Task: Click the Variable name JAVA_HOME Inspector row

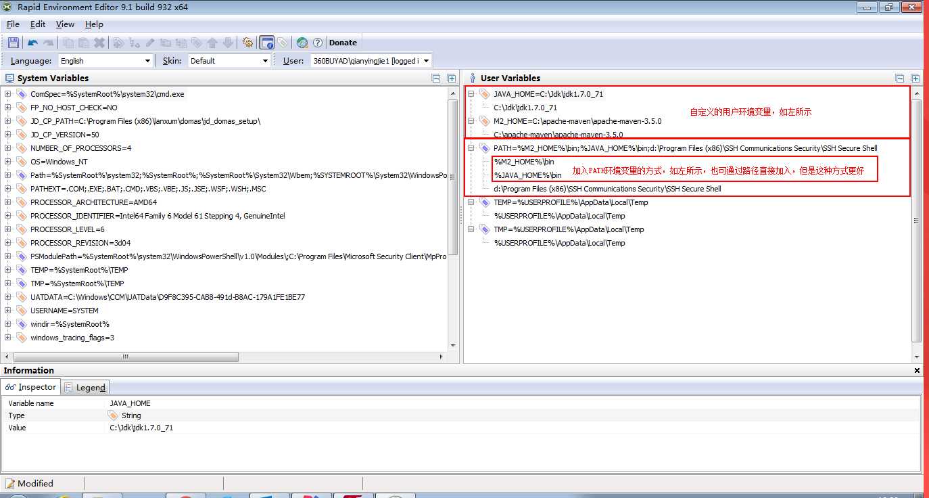Action: [462, 403]
